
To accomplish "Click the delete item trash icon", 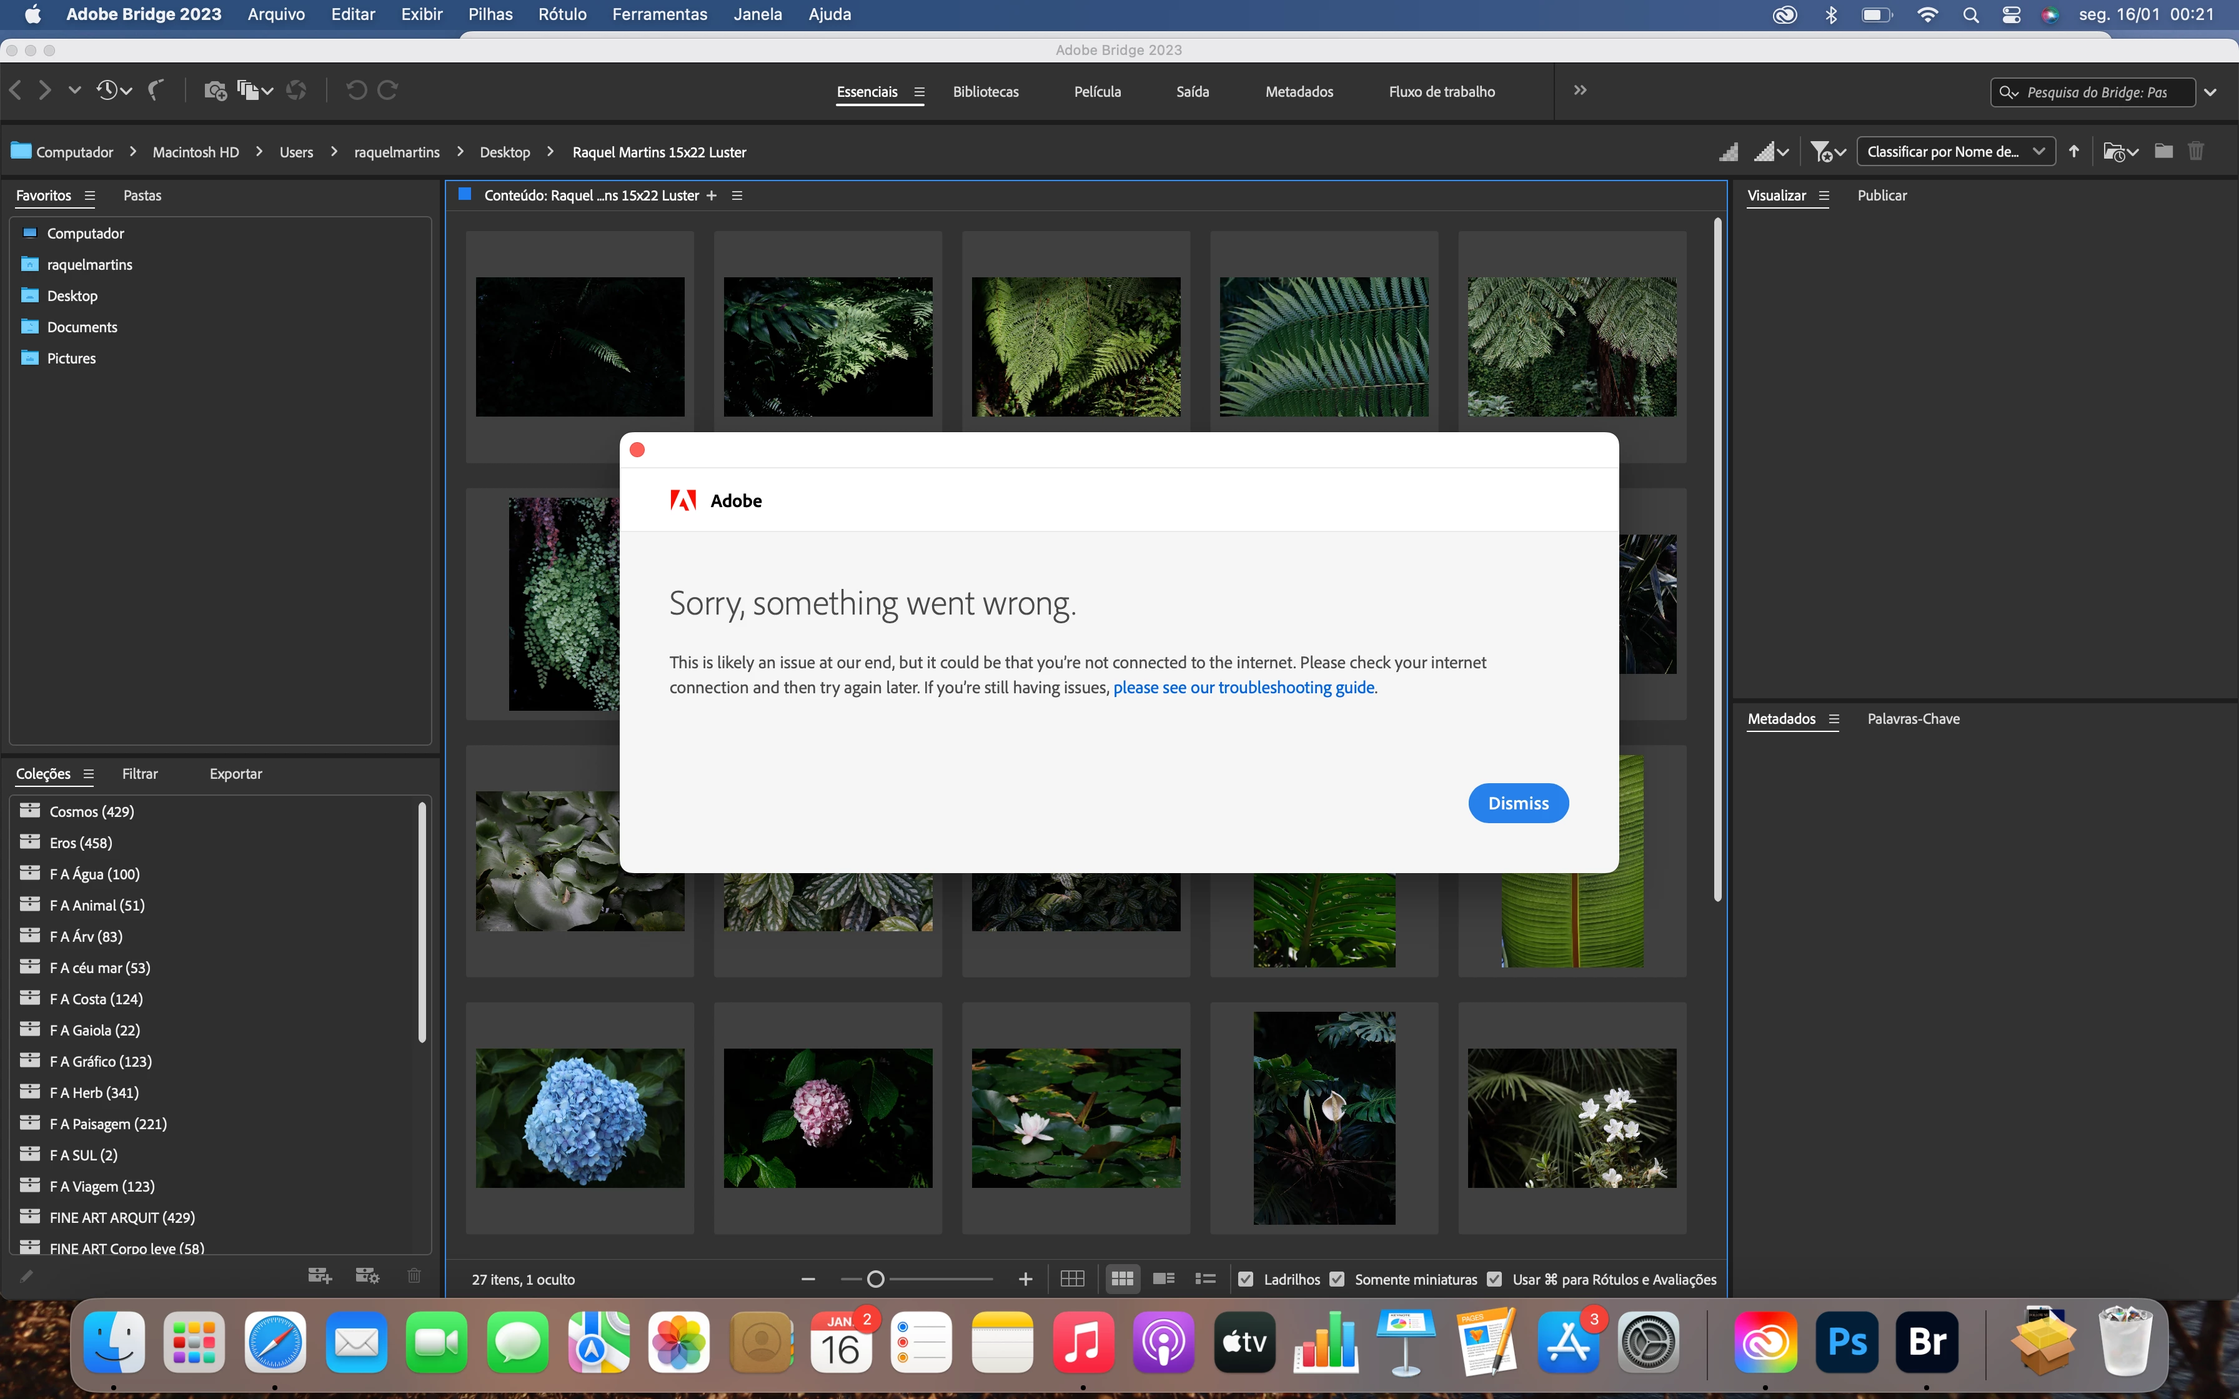I will [x=2195, y=152].
